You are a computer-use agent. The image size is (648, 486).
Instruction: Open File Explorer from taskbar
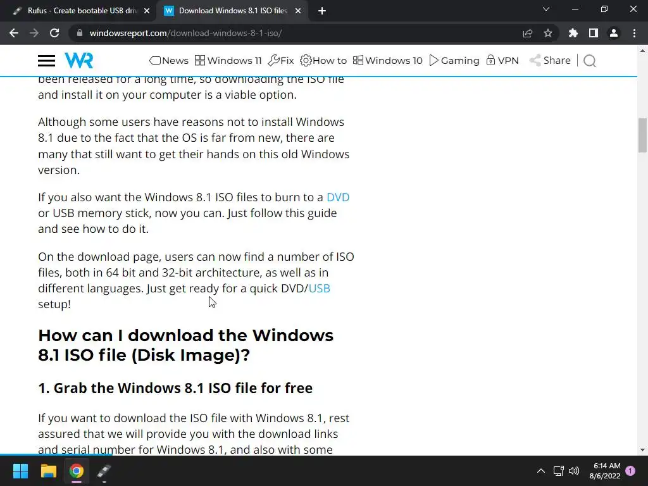48,471
